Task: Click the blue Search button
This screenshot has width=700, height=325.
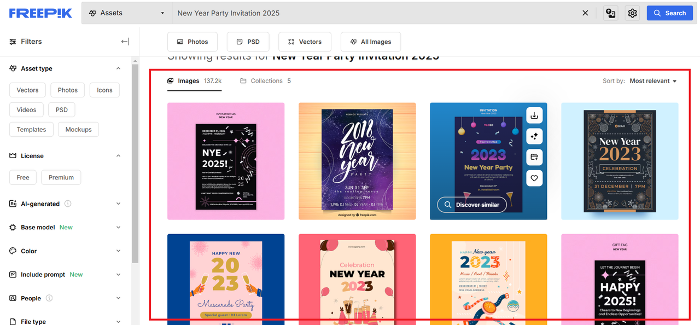Action: (670, 13)
